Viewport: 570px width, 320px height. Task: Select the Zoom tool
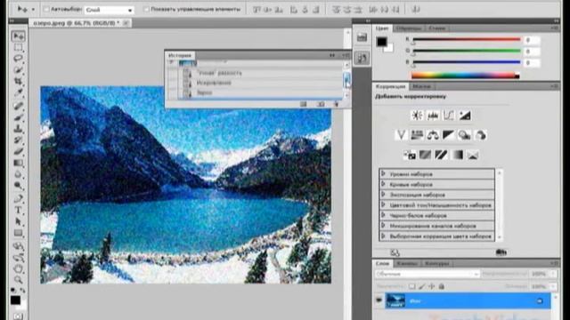click(x=18, y=280)
